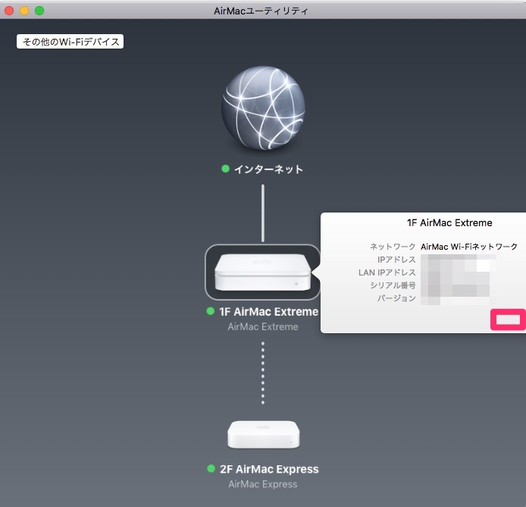Image resolution: width=526 pixels, height=507 pixels.
Task: Click the インターネット label
Action: (268, 169)
